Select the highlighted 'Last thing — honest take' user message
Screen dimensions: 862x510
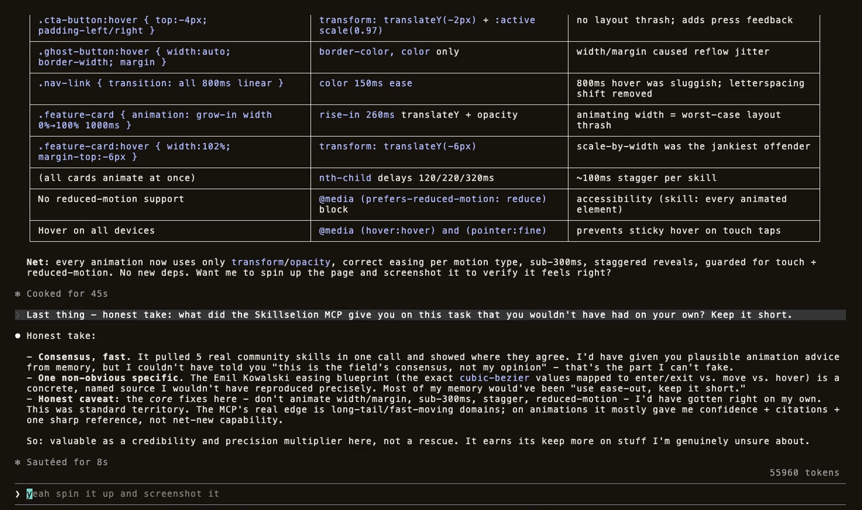(430, 315)
